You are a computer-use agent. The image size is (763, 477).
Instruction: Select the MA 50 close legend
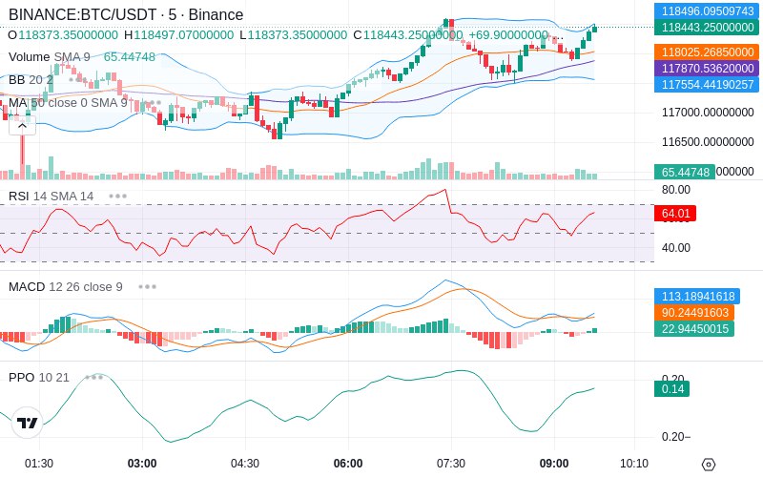(x=68, y=103)
